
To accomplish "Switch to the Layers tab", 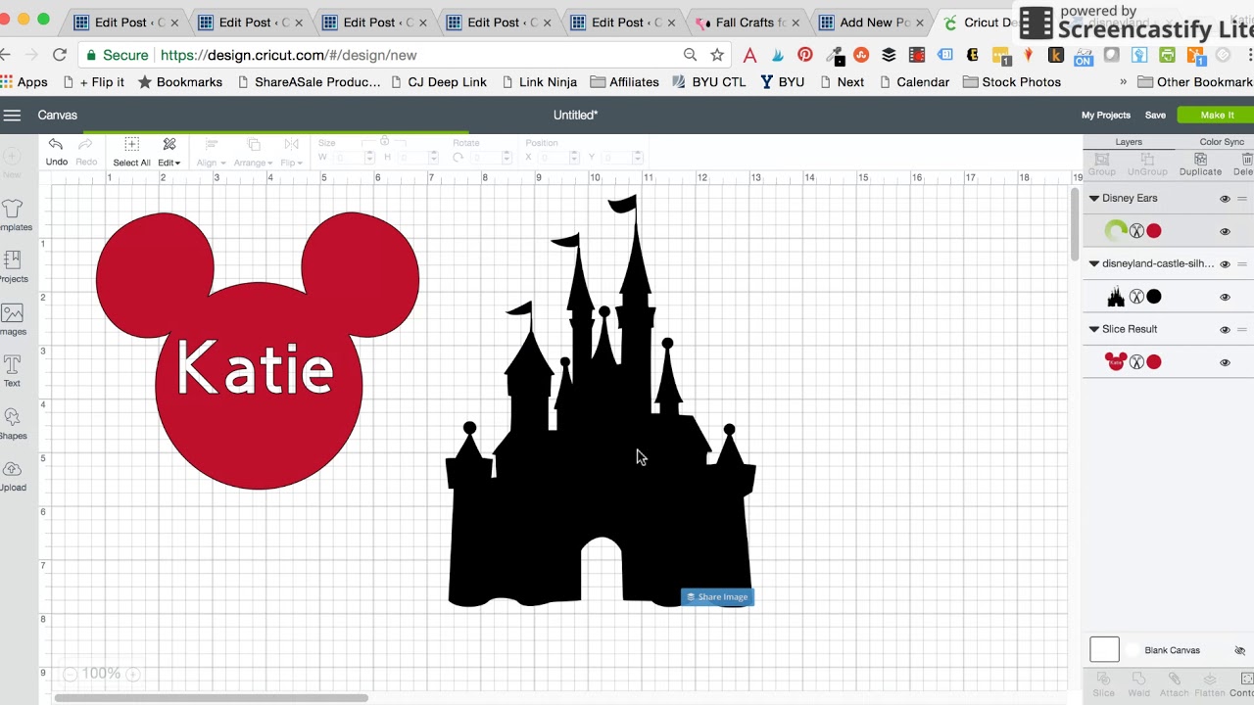I will pos(1129,142).
